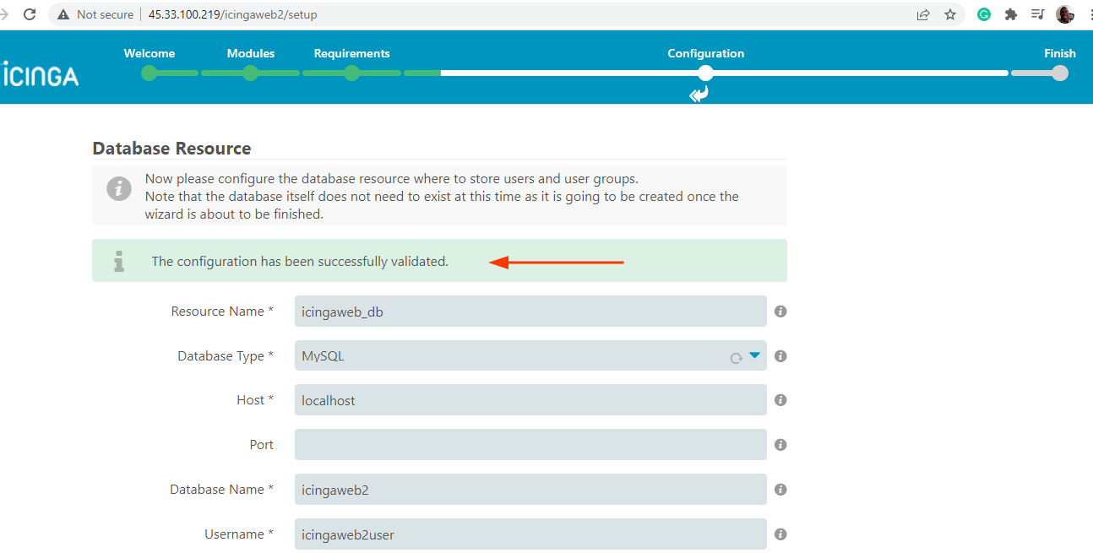Click info icon beside Database Type

[780, 356]
